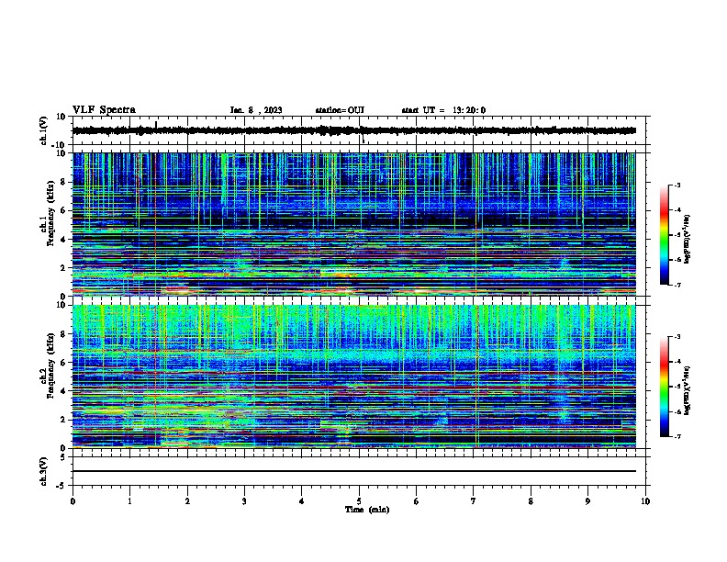The height and width of the screenshot is (562, 727).
Task: Click inside the ch.1 spectrogram panel
Action: pyautogui.click(x=353, y=224)
